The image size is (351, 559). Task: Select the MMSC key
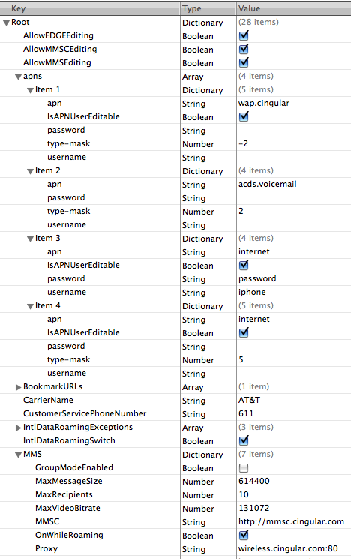[47, 522]
